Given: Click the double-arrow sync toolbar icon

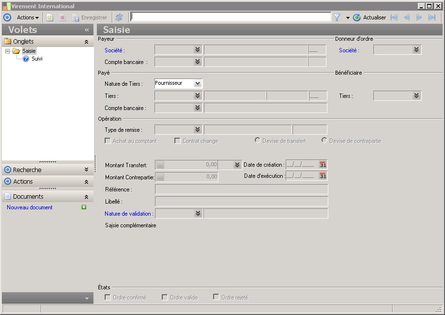Looking at the screenshot, I should coord(119,17).
